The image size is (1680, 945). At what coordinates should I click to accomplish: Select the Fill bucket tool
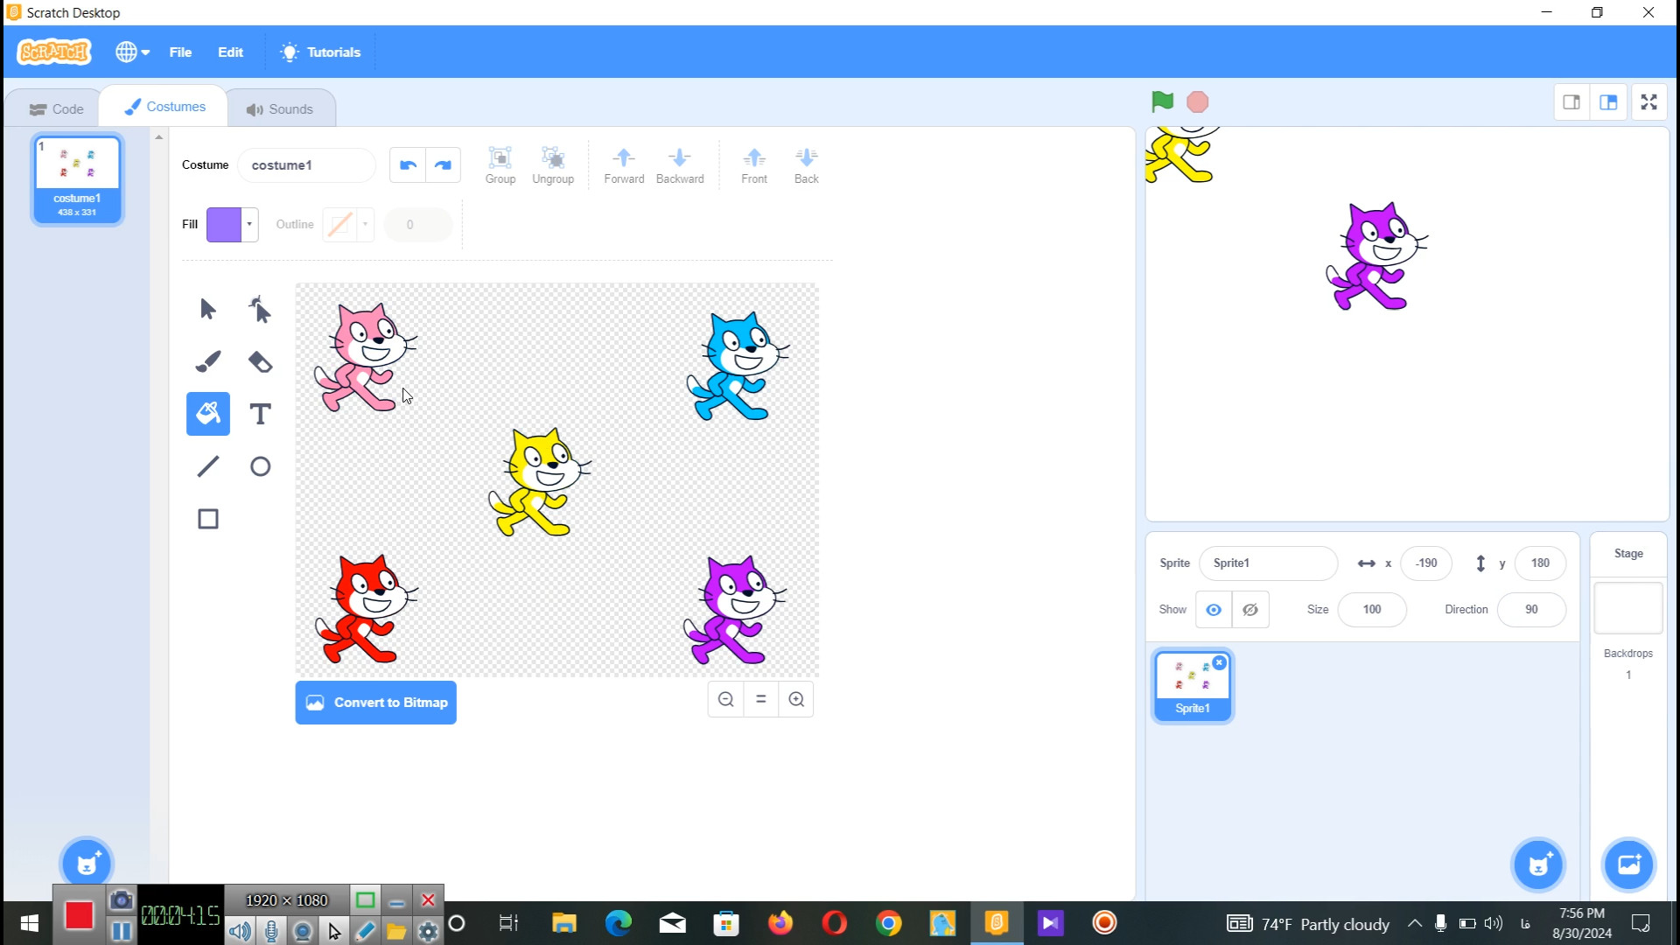[x=208, y=414]
